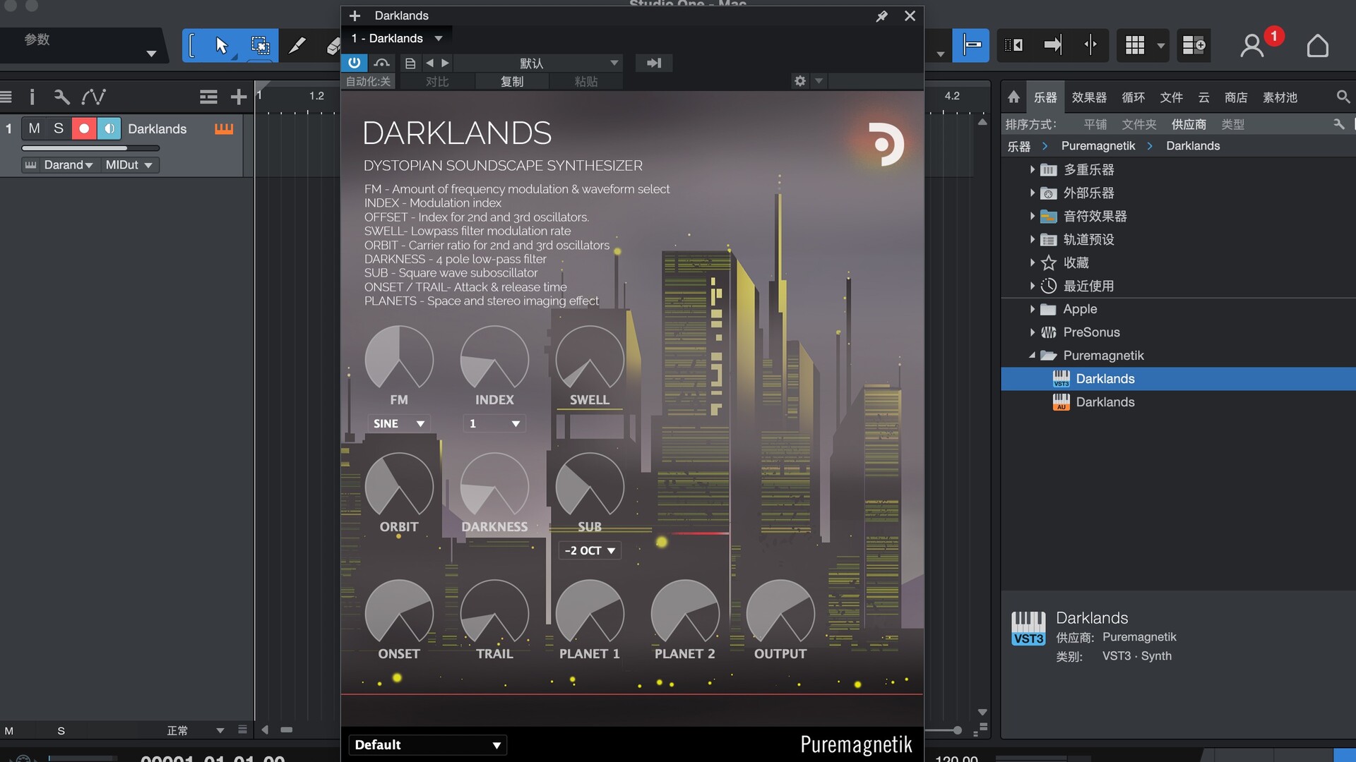Screen dimensions: 1356x762
Task: Click the autoscroll arrow icon
Action: (x=1052, y=45)
